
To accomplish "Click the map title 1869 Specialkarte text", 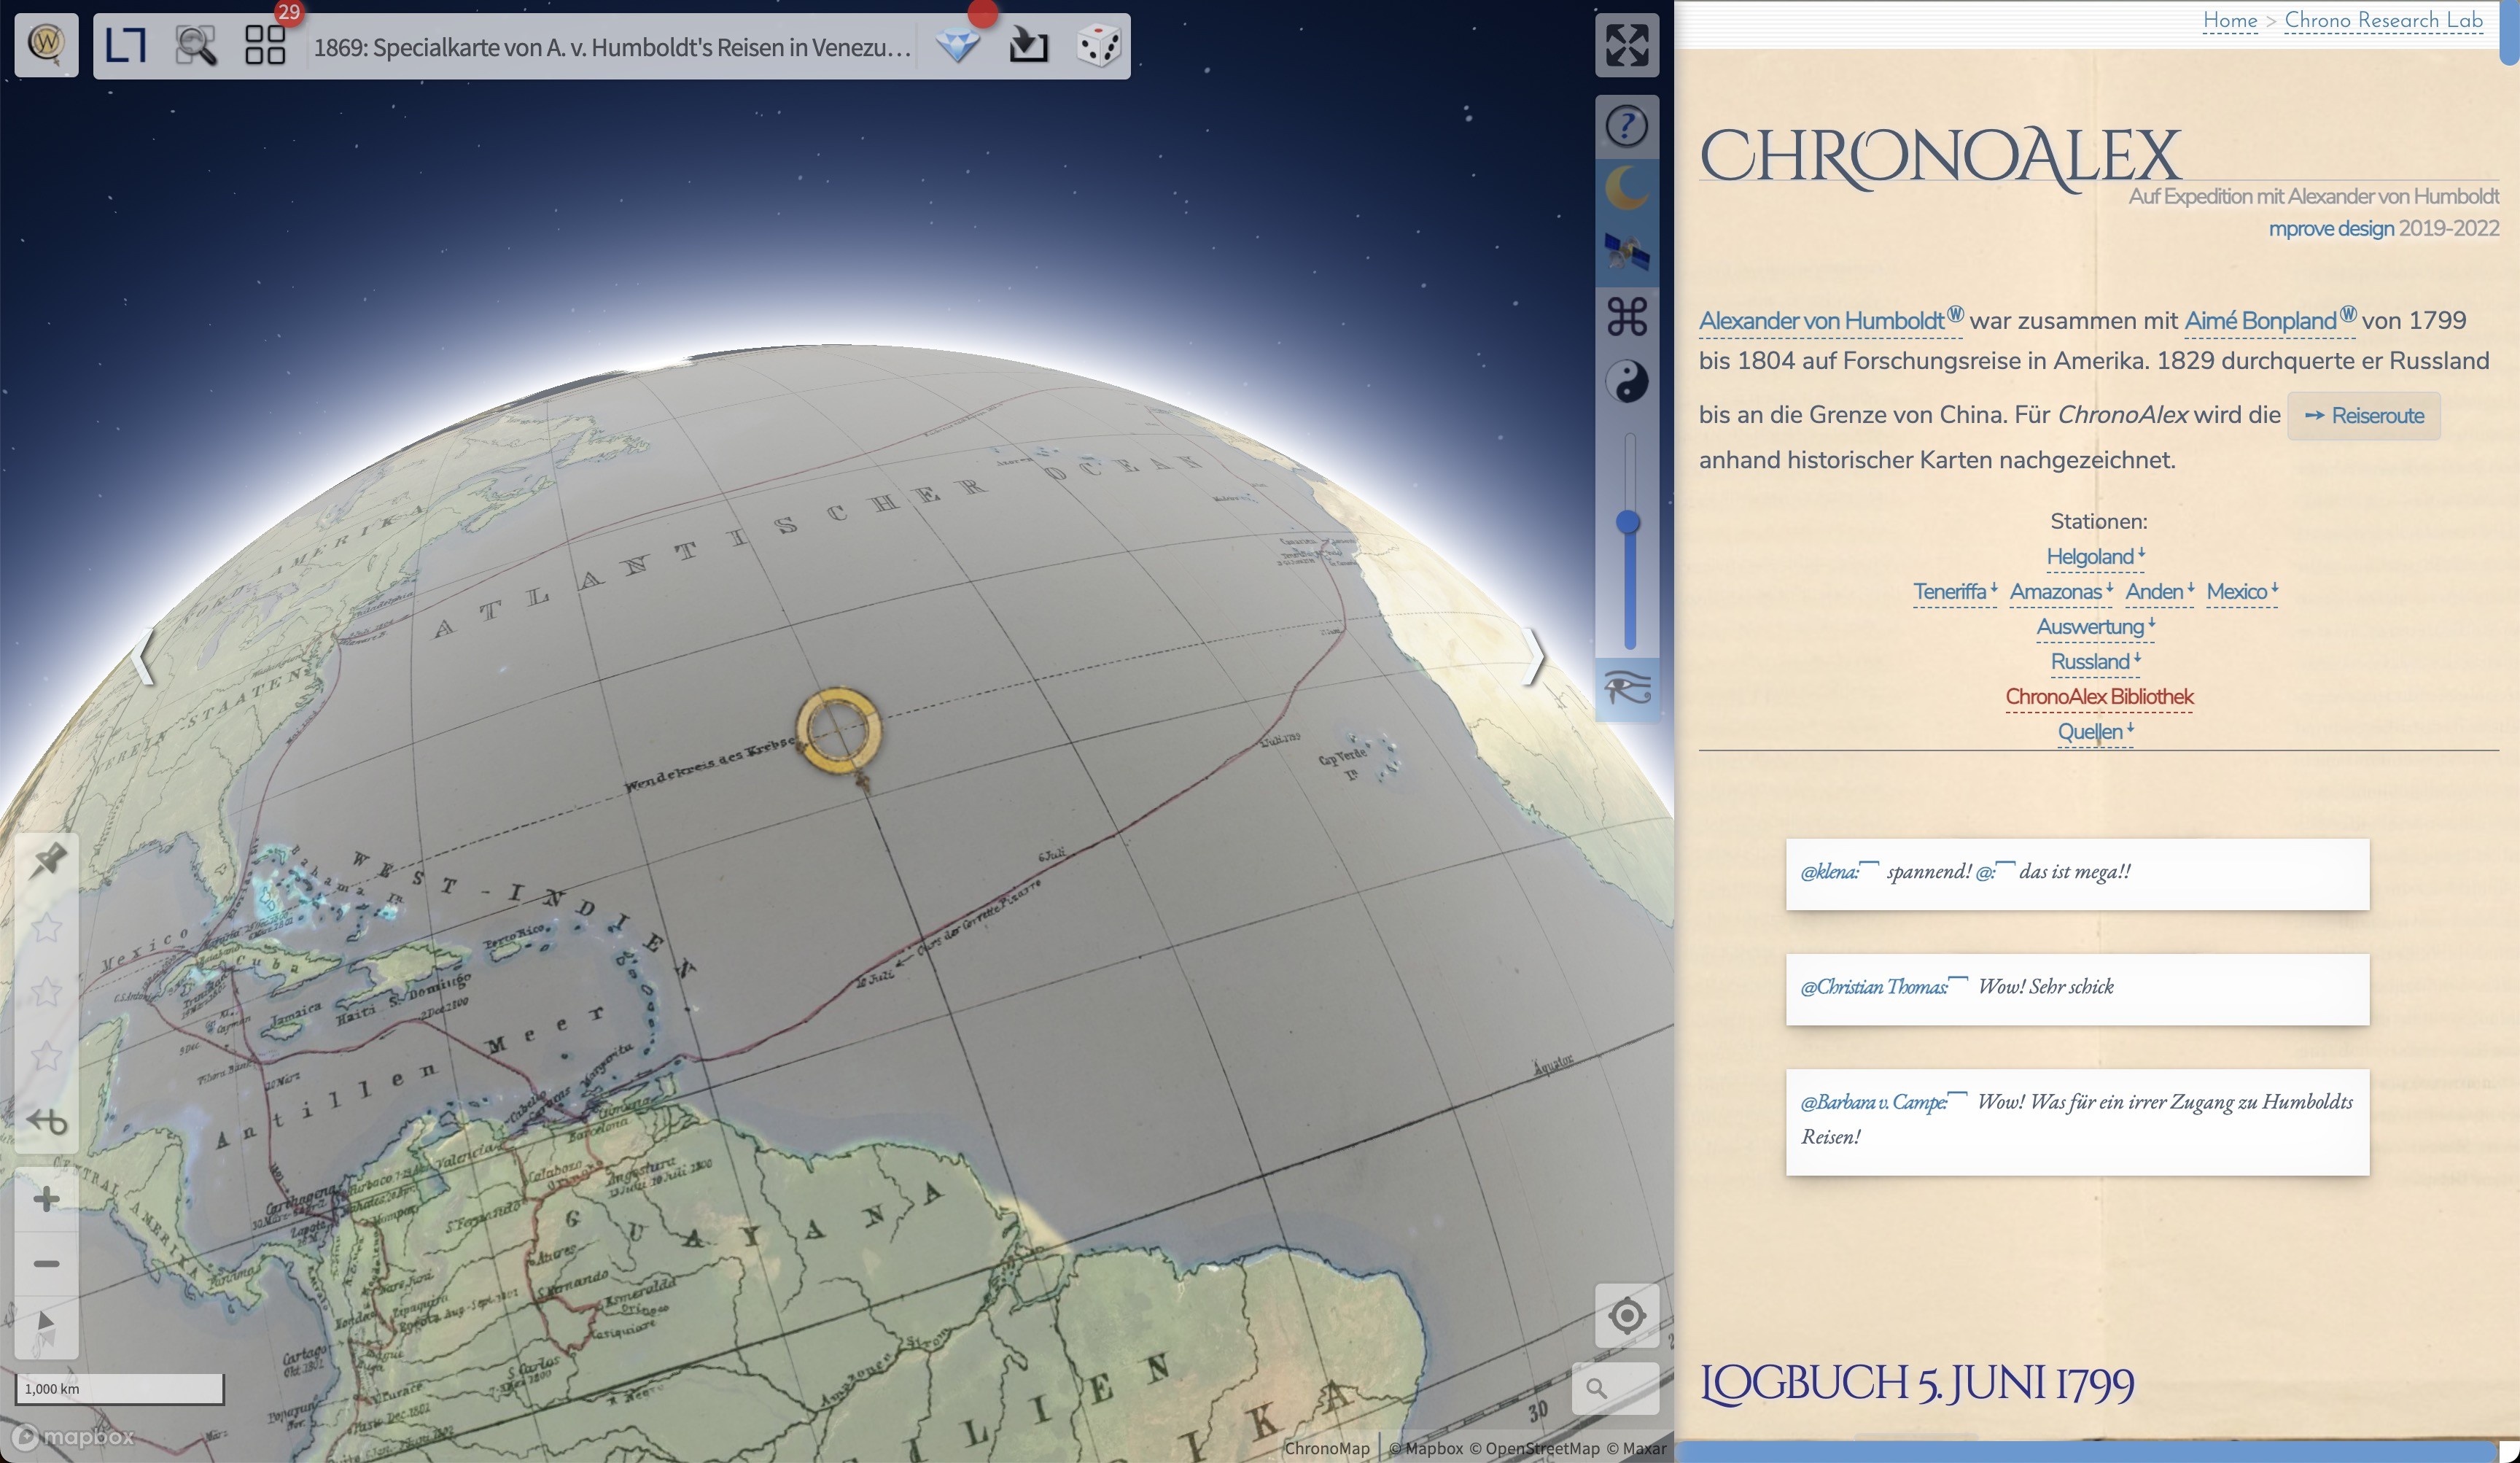I will 612,47.
